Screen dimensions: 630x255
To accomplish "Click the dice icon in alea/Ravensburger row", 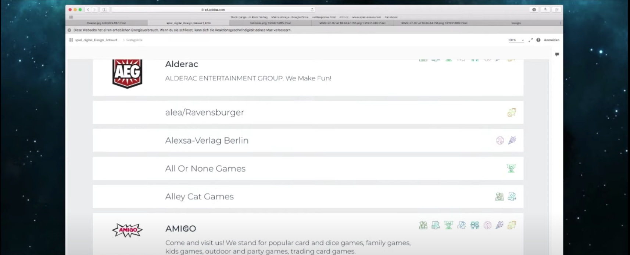I will tap(512, 112).
